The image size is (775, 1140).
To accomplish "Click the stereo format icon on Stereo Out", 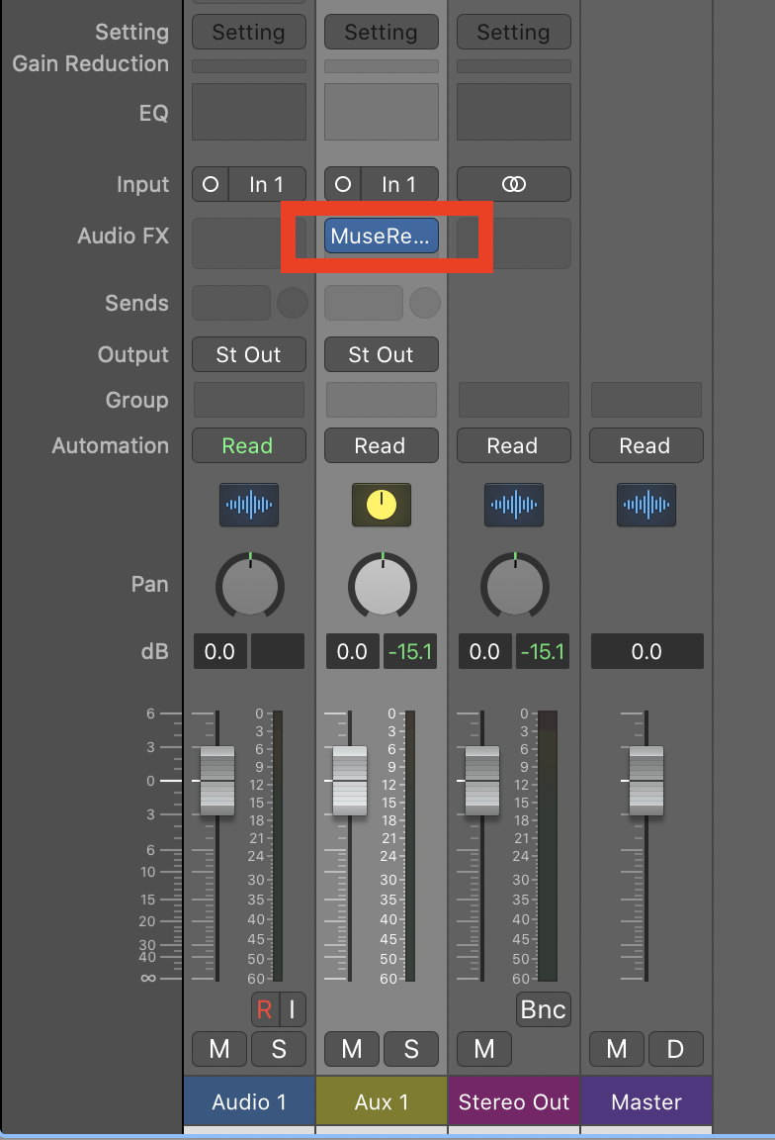I will pyautogui.click(x=513, y=184).
